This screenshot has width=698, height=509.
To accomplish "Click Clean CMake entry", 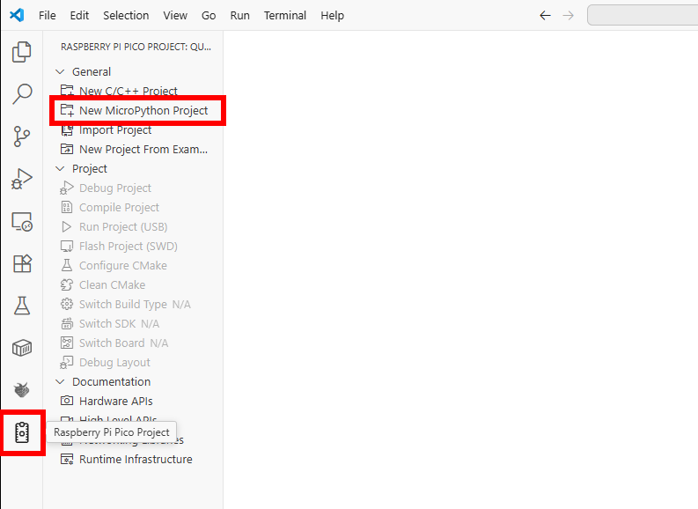I will pyautogui.click(x=134, y=285).
